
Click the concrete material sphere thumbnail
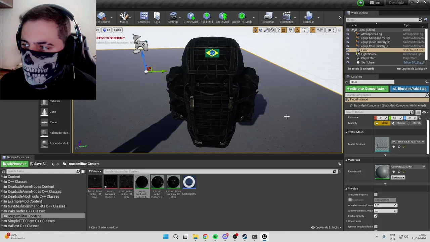click(x=382, y=172)
